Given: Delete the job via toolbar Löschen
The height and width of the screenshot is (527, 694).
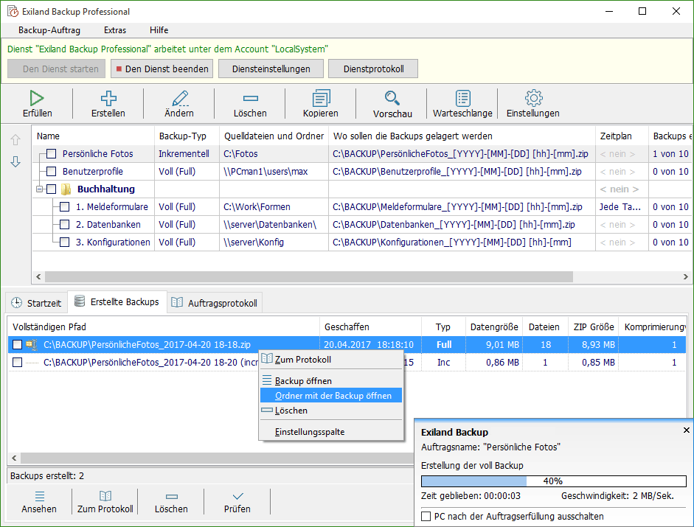Looking at the screenshot, I should (x=251, y=98).
